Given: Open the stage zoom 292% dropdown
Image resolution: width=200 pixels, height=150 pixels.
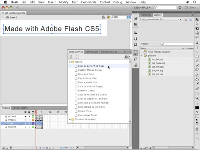Looking at the screenshot, I should pos(129,17).
